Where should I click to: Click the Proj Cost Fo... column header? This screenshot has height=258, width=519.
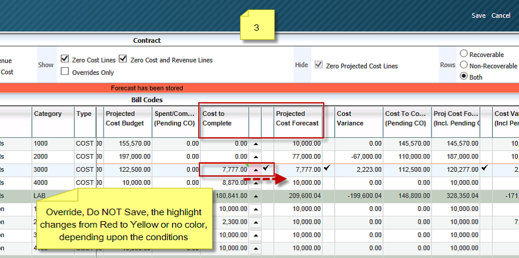click(x=456, y=122)
